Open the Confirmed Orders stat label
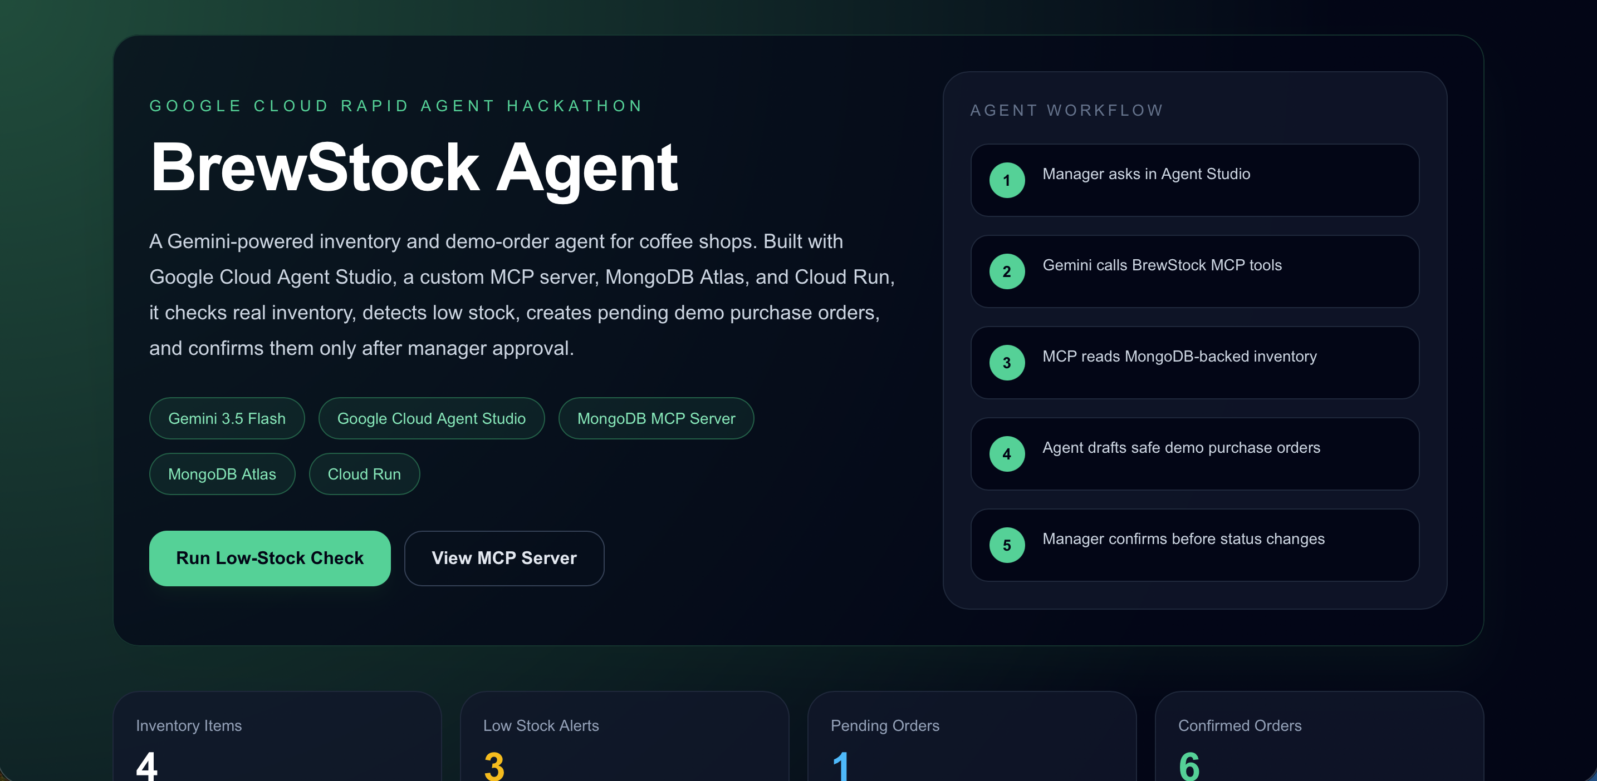 tap(1240, 725)
